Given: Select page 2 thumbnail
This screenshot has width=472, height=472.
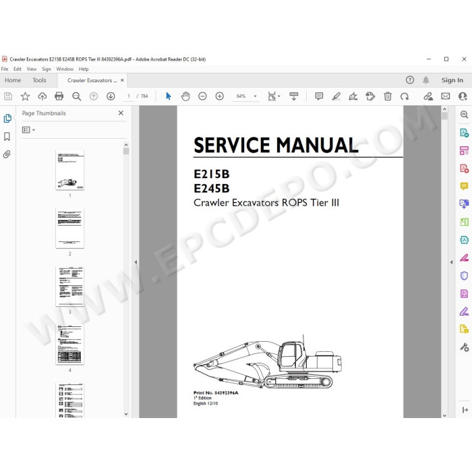Looking at the screenshot, I should 70,228.
